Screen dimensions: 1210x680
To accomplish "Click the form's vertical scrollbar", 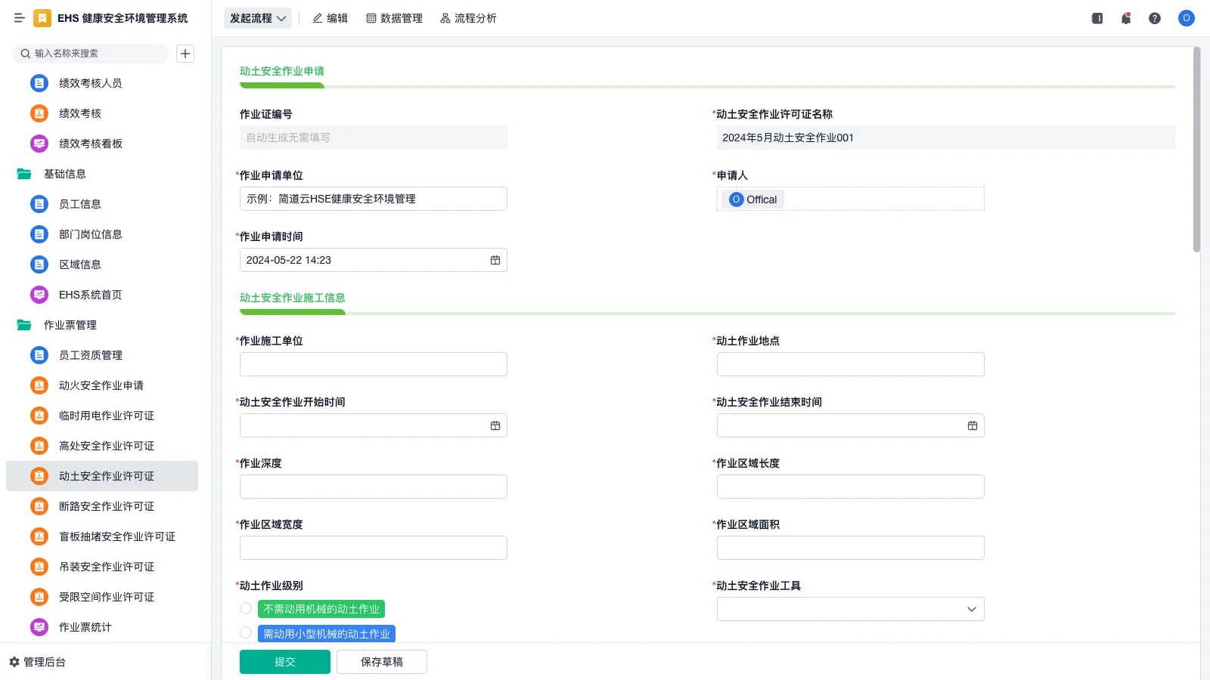I will pos(1196,151).
